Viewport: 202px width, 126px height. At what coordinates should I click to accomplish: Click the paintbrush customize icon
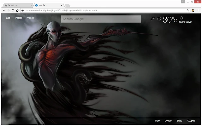[152, 19]
